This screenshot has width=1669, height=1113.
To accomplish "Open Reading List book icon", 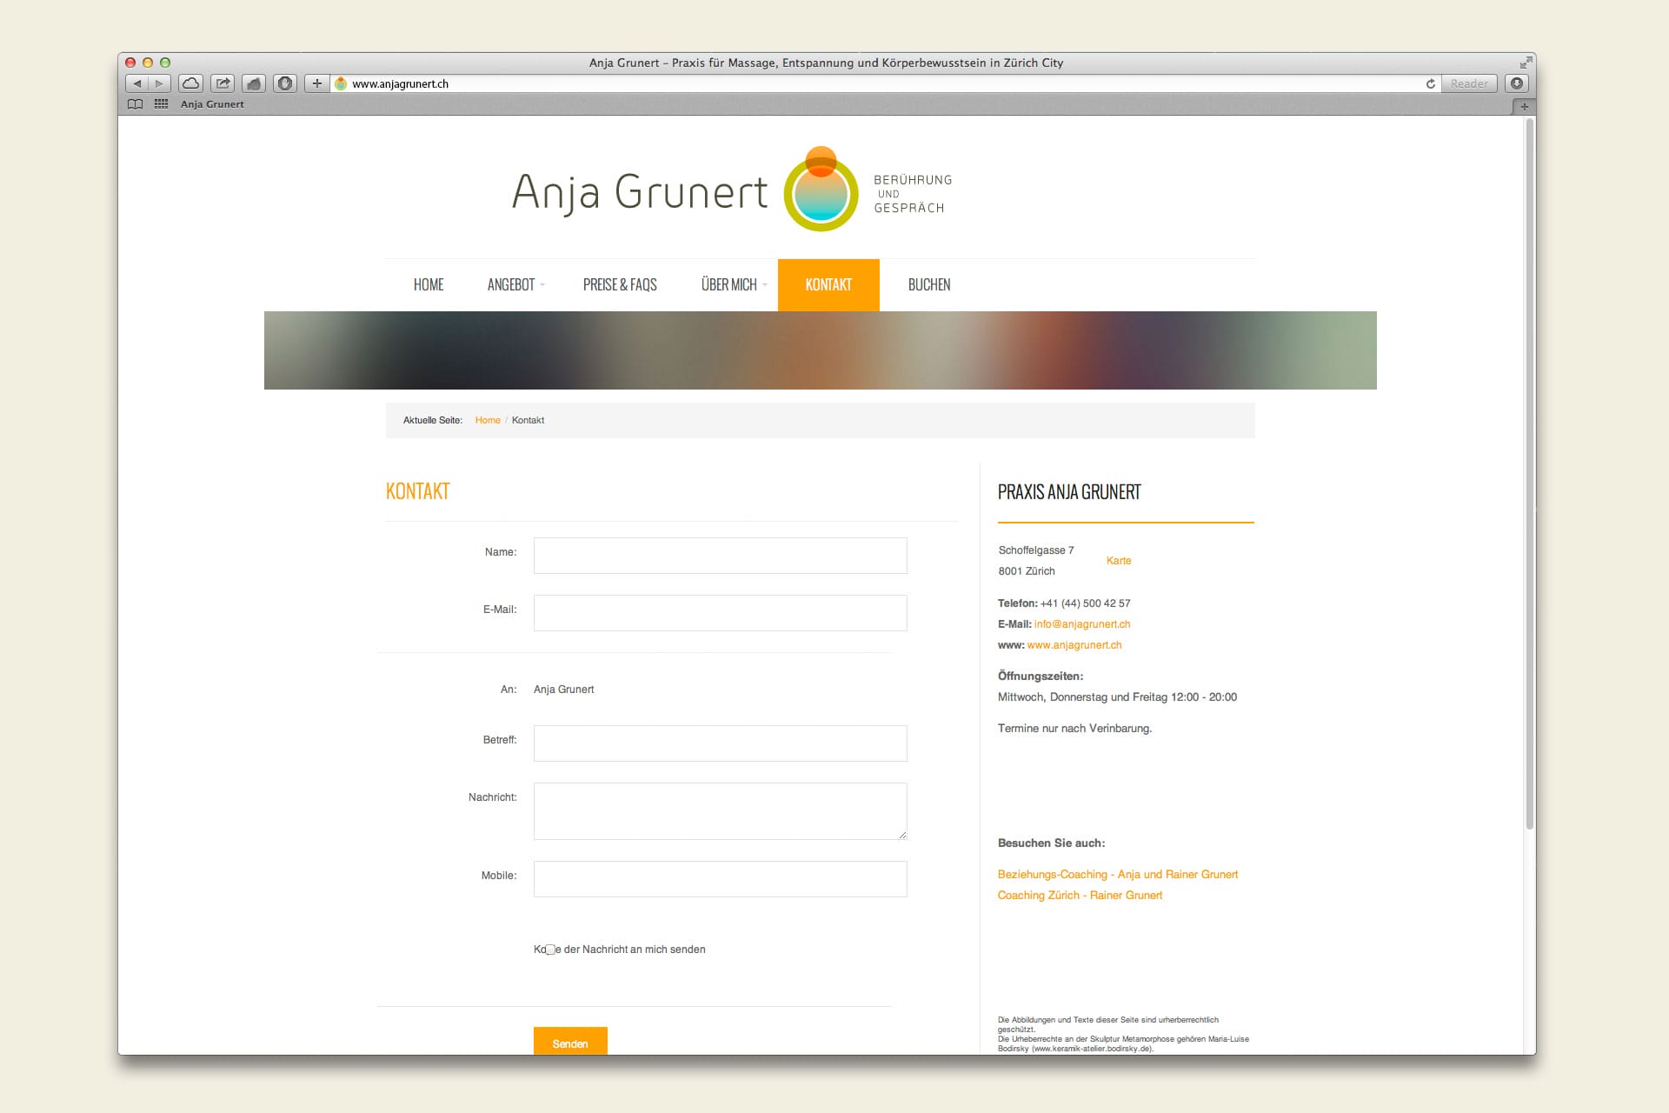I will [x=135, y=104].
